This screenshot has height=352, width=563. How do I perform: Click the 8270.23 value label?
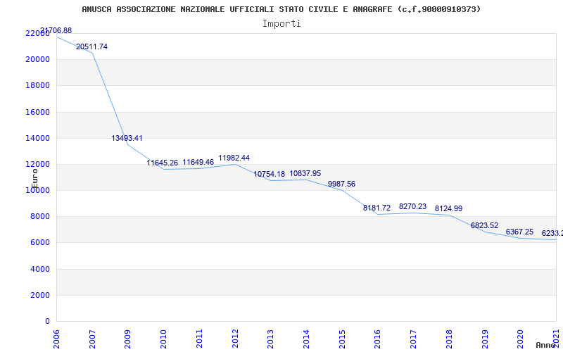click(x=412, y=206)
